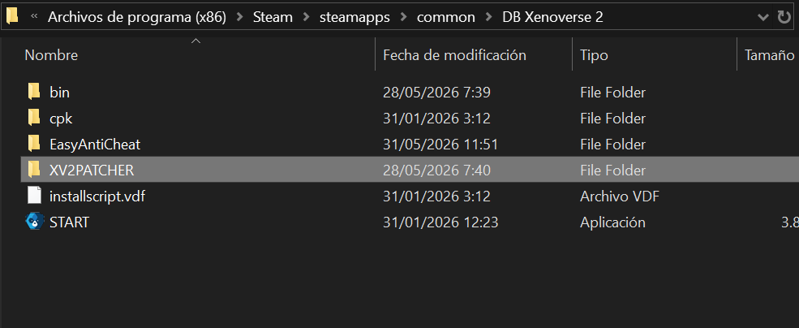Click the refresh icon in address bar
This screenshot has height=328, width=799.
click(x=784, y=17)
